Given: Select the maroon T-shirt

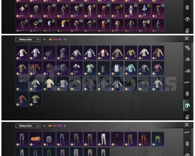Looking at the screenshot, I should click(158, 68).
